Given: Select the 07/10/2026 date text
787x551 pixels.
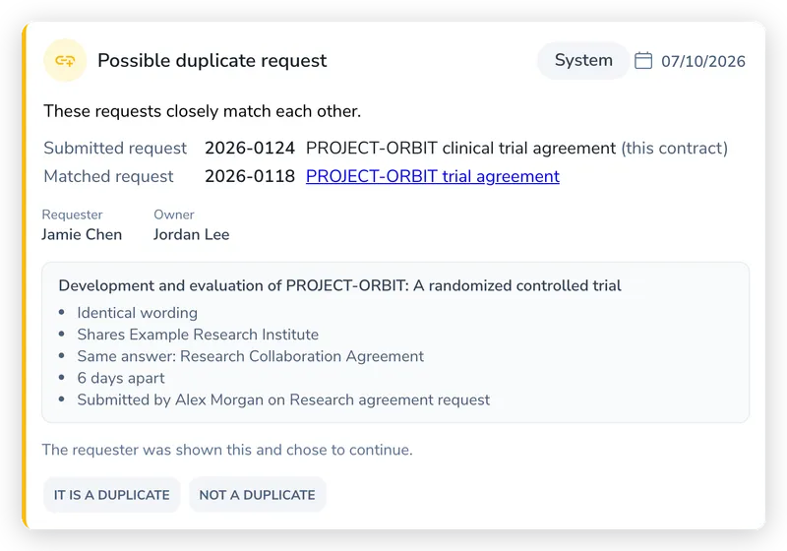Looking at the screenshot, I should click(x=703, y=61).
